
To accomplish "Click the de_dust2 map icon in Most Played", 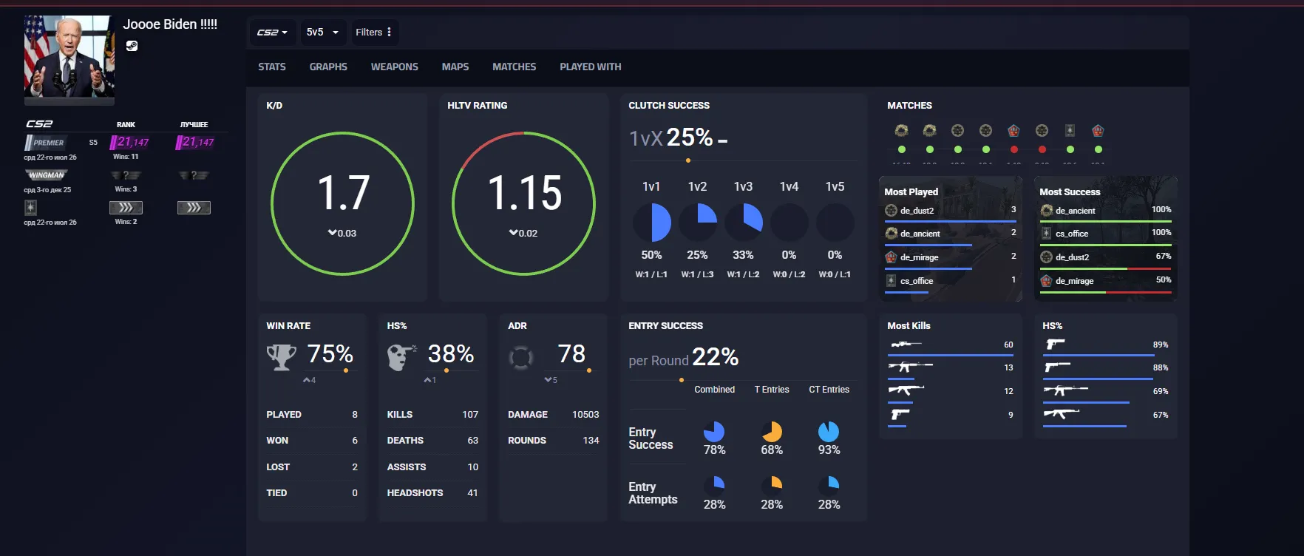I will pyautogui.click(x=891, y=211).
